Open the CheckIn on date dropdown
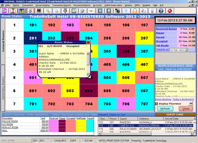 pos(186,50)
